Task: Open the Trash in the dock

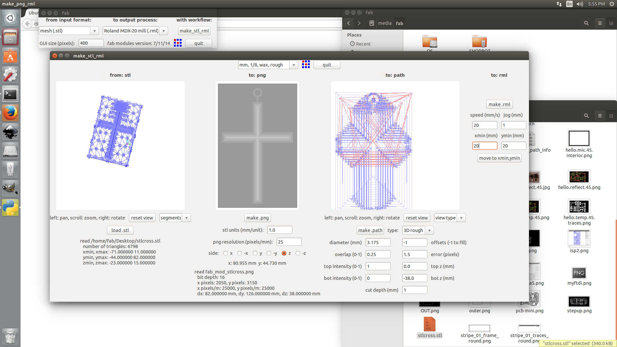Action: (x=10, y=336)
